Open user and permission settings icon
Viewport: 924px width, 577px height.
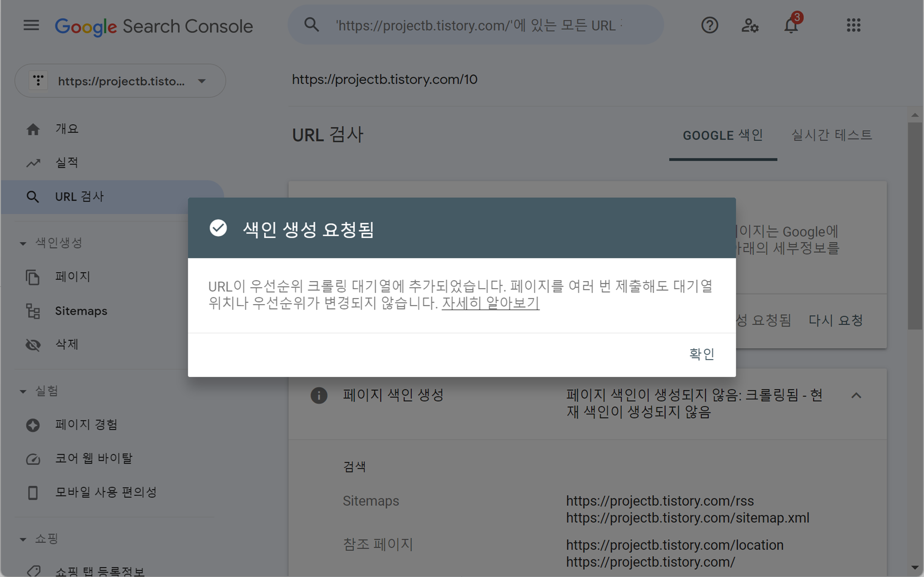click(749, 25)
